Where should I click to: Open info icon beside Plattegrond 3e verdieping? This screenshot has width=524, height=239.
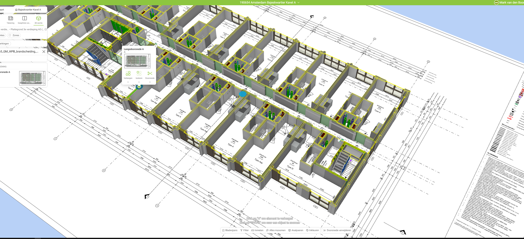point(46,29)
